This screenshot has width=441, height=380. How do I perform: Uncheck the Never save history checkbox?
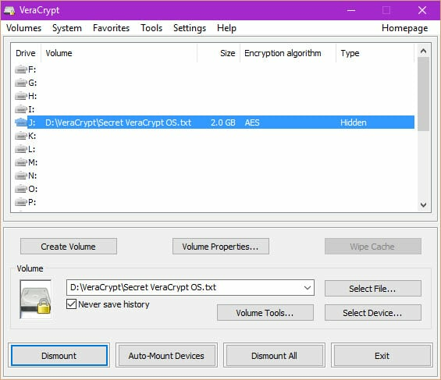71,304
